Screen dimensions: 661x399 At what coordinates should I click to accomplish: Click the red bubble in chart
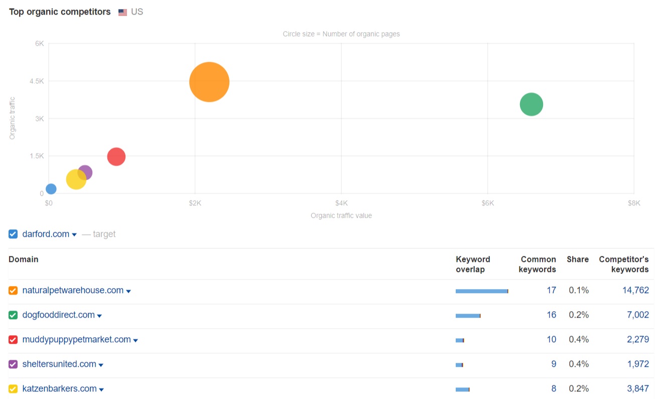coord(116,157)
